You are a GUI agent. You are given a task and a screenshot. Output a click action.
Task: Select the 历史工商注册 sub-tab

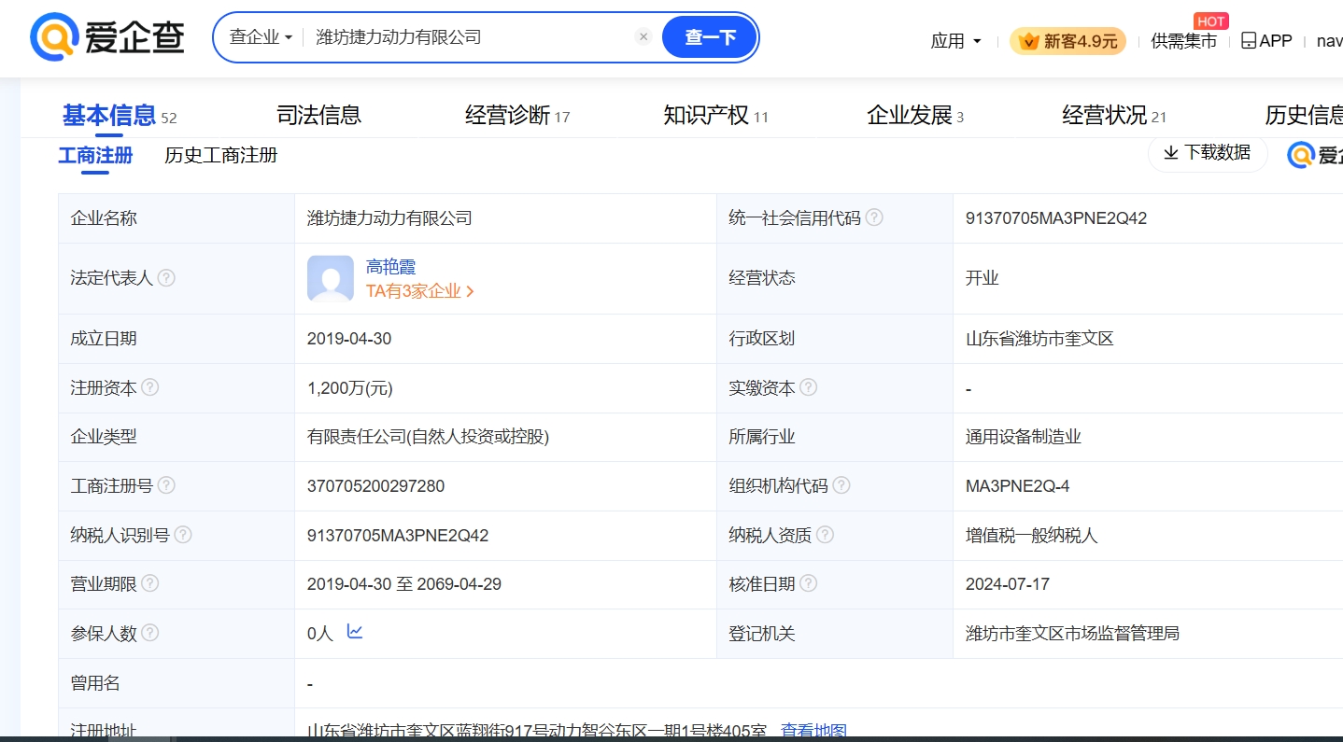click(220, 155)
